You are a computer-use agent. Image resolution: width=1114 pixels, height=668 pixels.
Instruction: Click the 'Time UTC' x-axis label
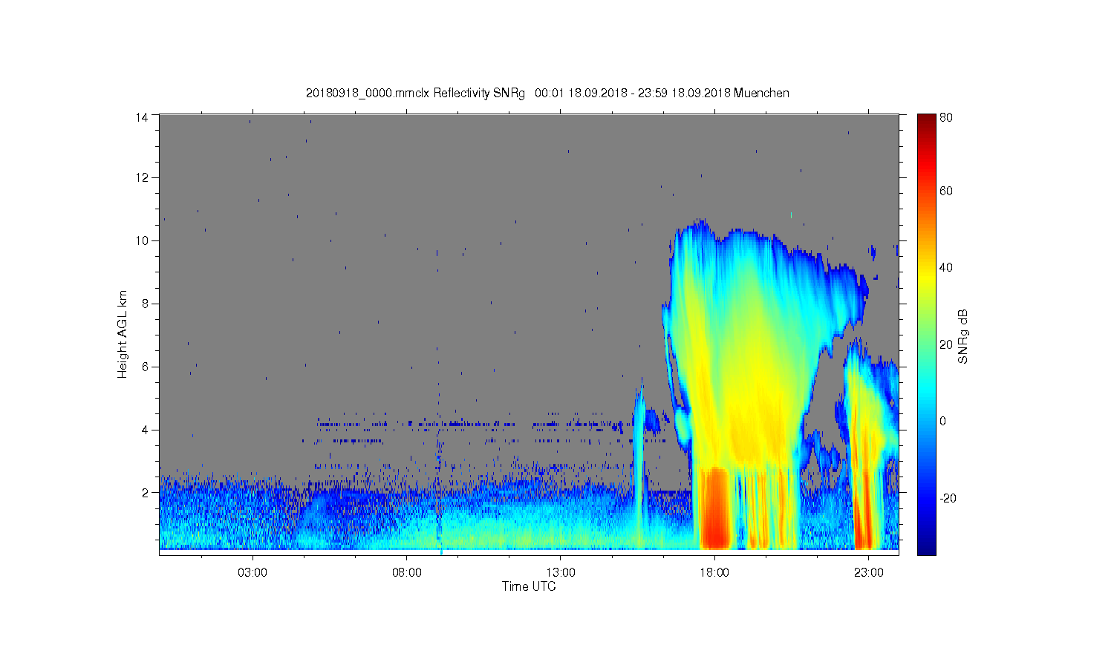tap(529, 586)
